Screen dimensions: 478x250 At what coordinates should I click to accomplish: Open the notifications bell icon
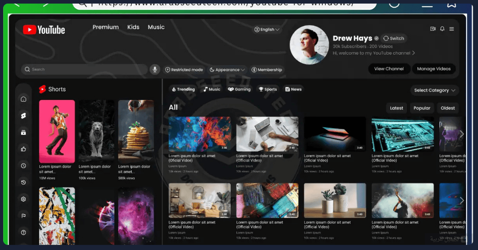pyautogui.click(x=442, y=29)
